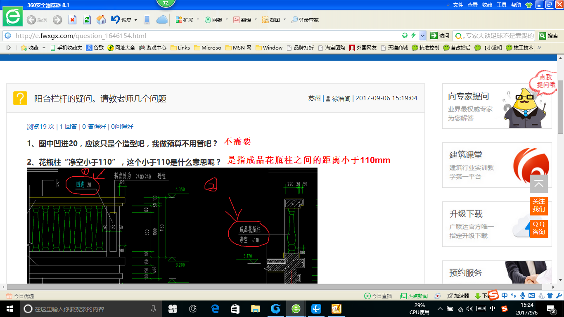Screen dimensions: 564x317
Task: Open the address bar history dropdown
Action: (422, 35)
